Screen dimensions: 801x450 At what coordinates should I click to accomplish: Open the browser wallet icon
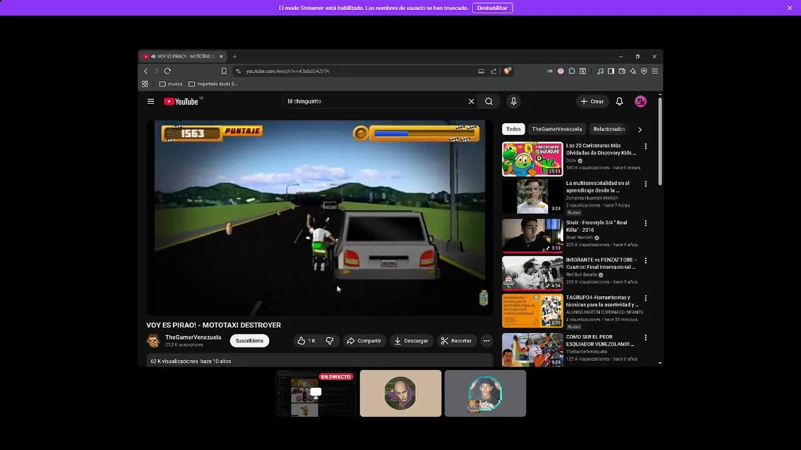pos(622,71)
